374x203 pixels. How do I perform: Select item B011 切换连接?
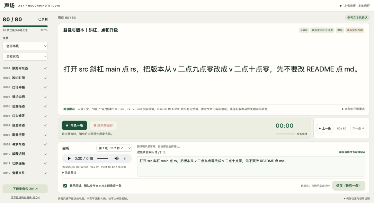coord(25,163)
